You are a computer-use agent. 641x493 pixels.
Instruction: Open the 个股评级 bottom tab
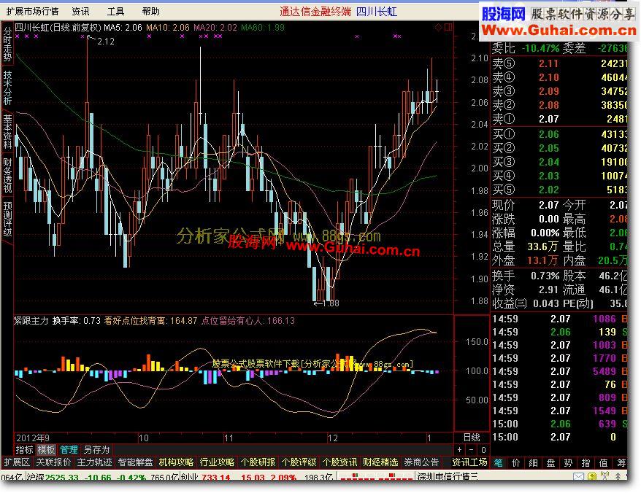pos(299,462)
